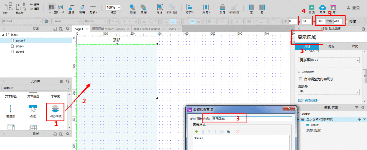Viewport: 367px width, 150px height.
Task: Check the 隐藏 hidden checkbox
Action: tap(347, 21)
